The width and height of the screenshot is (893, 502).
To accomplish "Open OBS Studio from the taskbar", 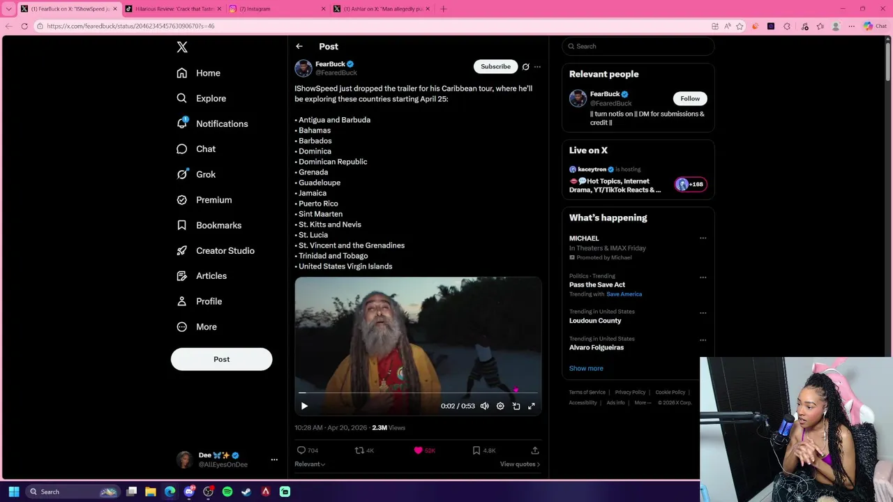I will (x=208, y=492).
